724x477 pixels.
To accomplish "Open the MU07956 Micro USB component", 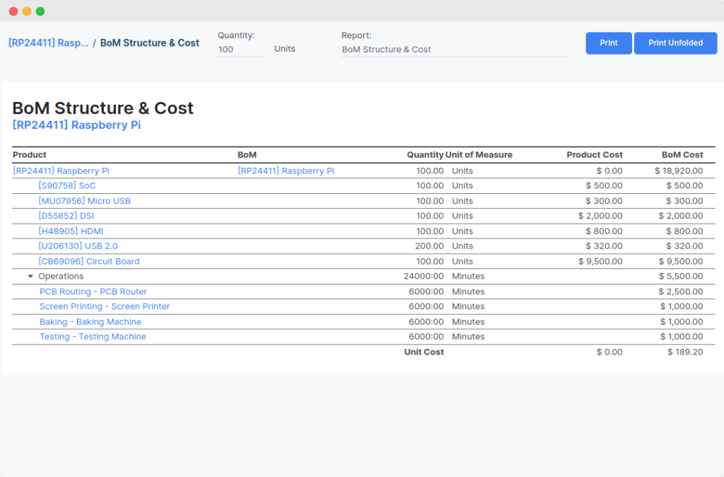I will (84, 201).
